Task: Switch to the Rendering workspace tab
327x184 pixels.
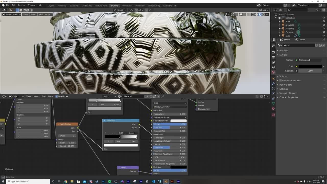Action: 139,5
